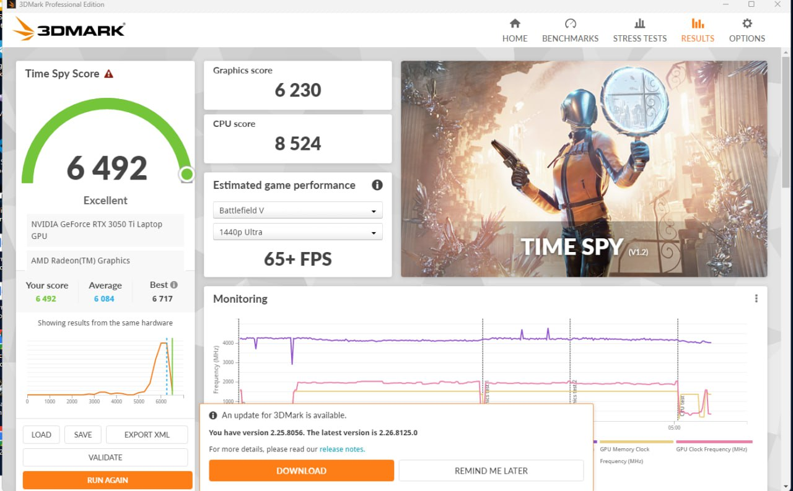
Task: Click the SAVE button
Action: (83, 435)
